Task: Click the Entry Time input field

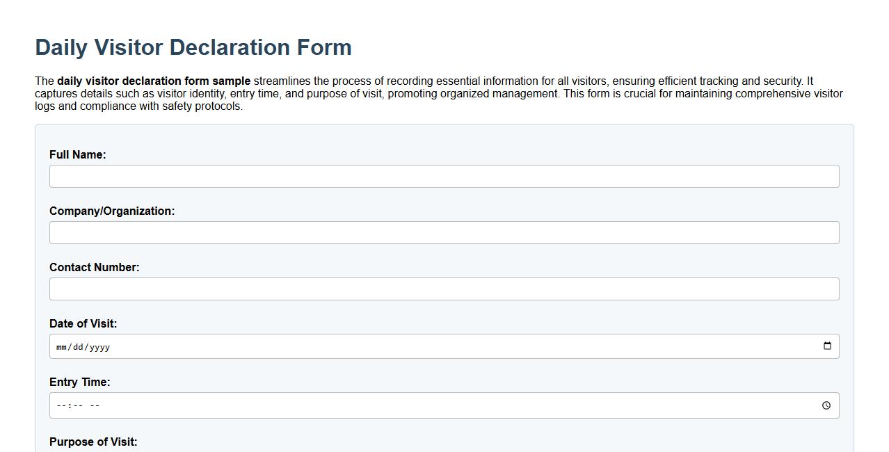Action: pos(348,405)
